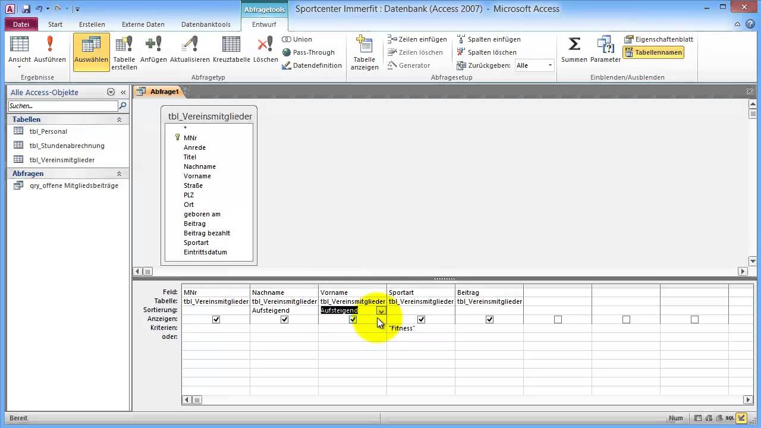Click the Union query option

click(297, 39)
